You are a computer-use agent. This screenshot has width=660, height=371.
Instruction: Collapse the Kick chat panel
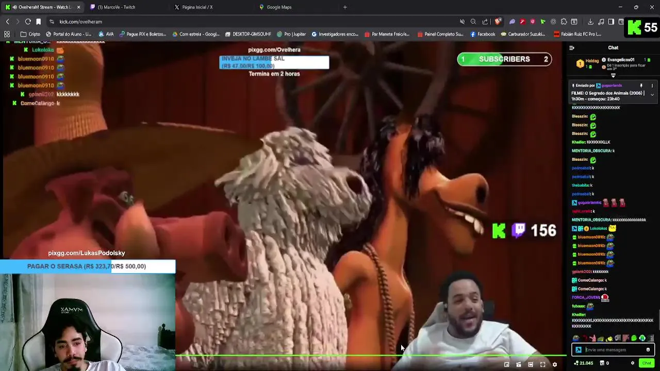[571, 48]
